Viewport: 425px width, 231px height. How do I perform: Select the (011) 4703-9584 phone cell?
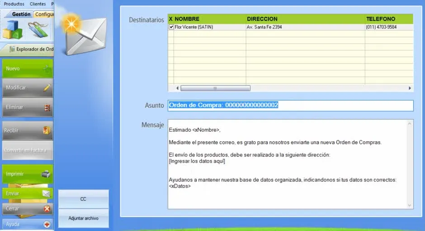389,27
